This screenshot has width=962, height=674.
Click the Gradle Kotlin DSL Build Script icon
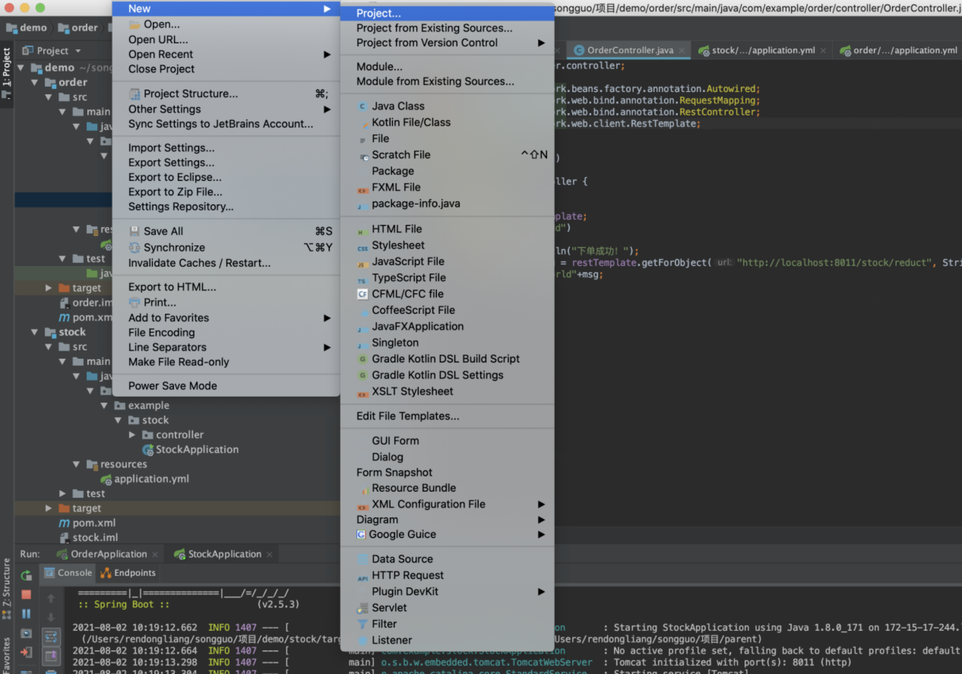pos(362,359)
